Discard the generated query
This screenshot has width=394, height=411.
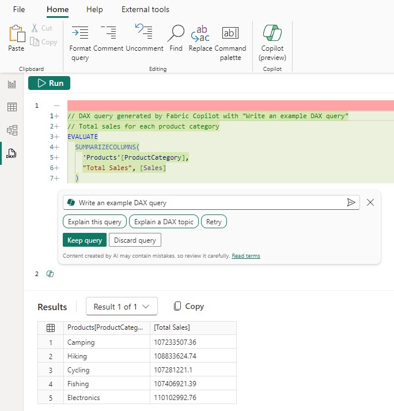coord(135,240)
